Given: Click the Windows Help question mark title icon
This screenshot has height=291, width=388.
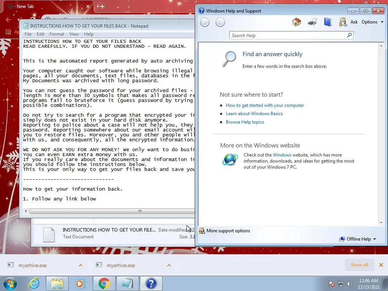Looking at the screenshot, I should [x=202, y=11].
